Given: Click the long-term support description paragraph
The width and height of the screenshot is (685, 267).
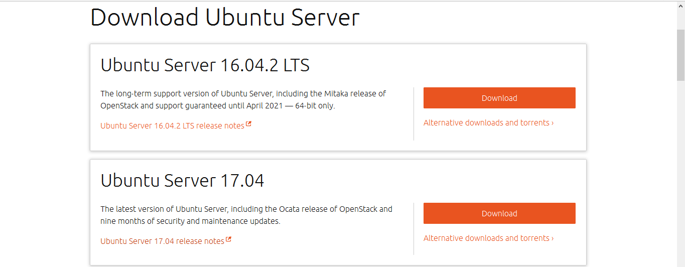Looking at the screenshot, I should pos(243,99).
